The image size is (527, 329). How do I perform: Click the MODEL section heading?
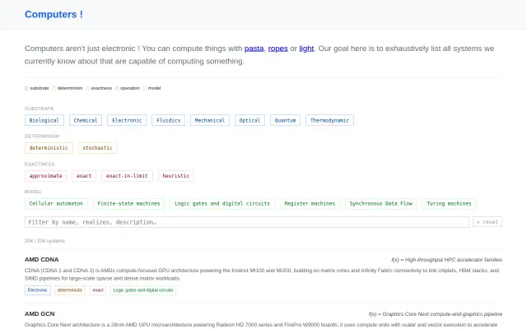[x=33, y=192]
